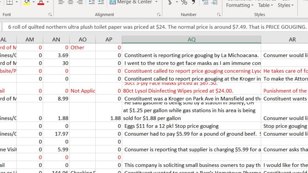Select the cell with value 30
Image resolution: width=308 pixels, height=173 pixels.
click(x=56, y=63)
